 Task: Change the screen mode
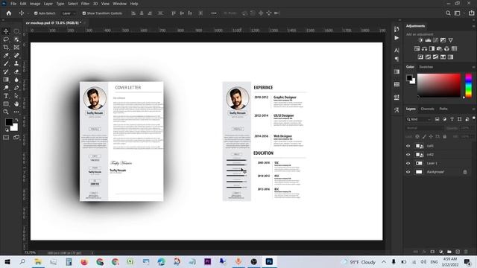pos(16,137)
